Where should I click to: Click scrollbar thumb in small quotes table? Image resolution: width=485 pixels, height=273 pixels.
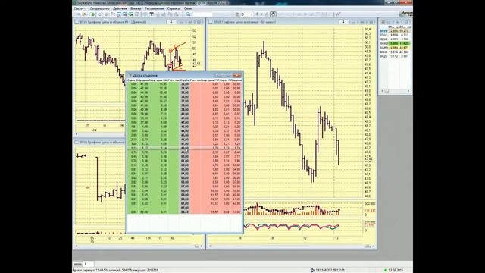coord(386,91)
